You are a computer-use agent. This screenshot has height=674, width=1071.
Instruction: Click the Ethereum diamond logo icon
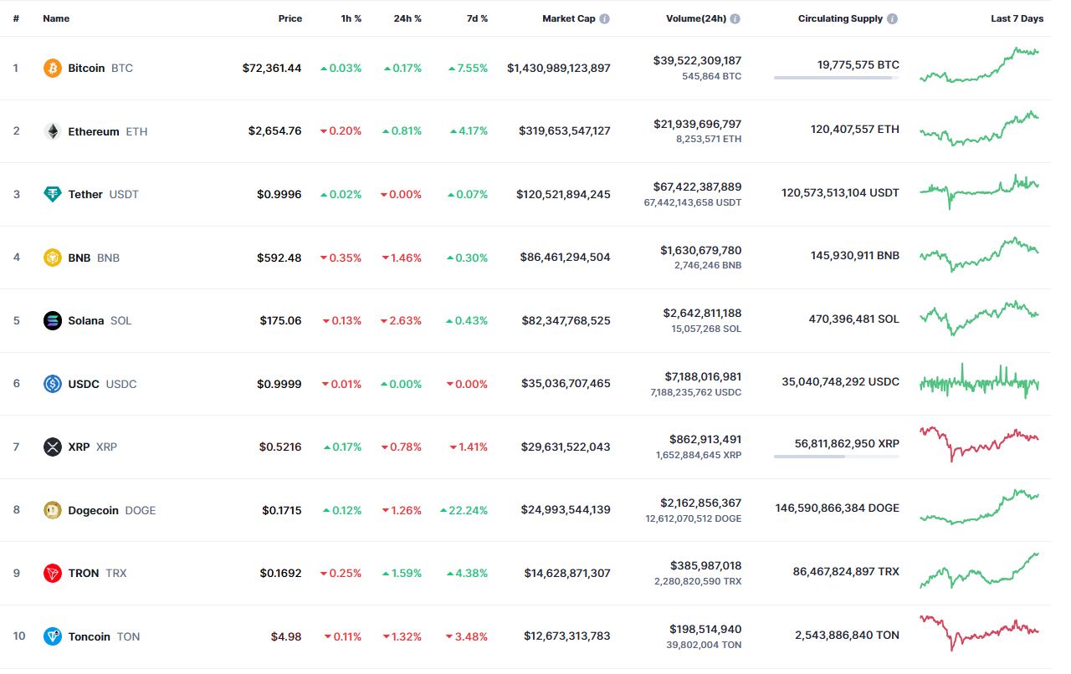point(53,131)
